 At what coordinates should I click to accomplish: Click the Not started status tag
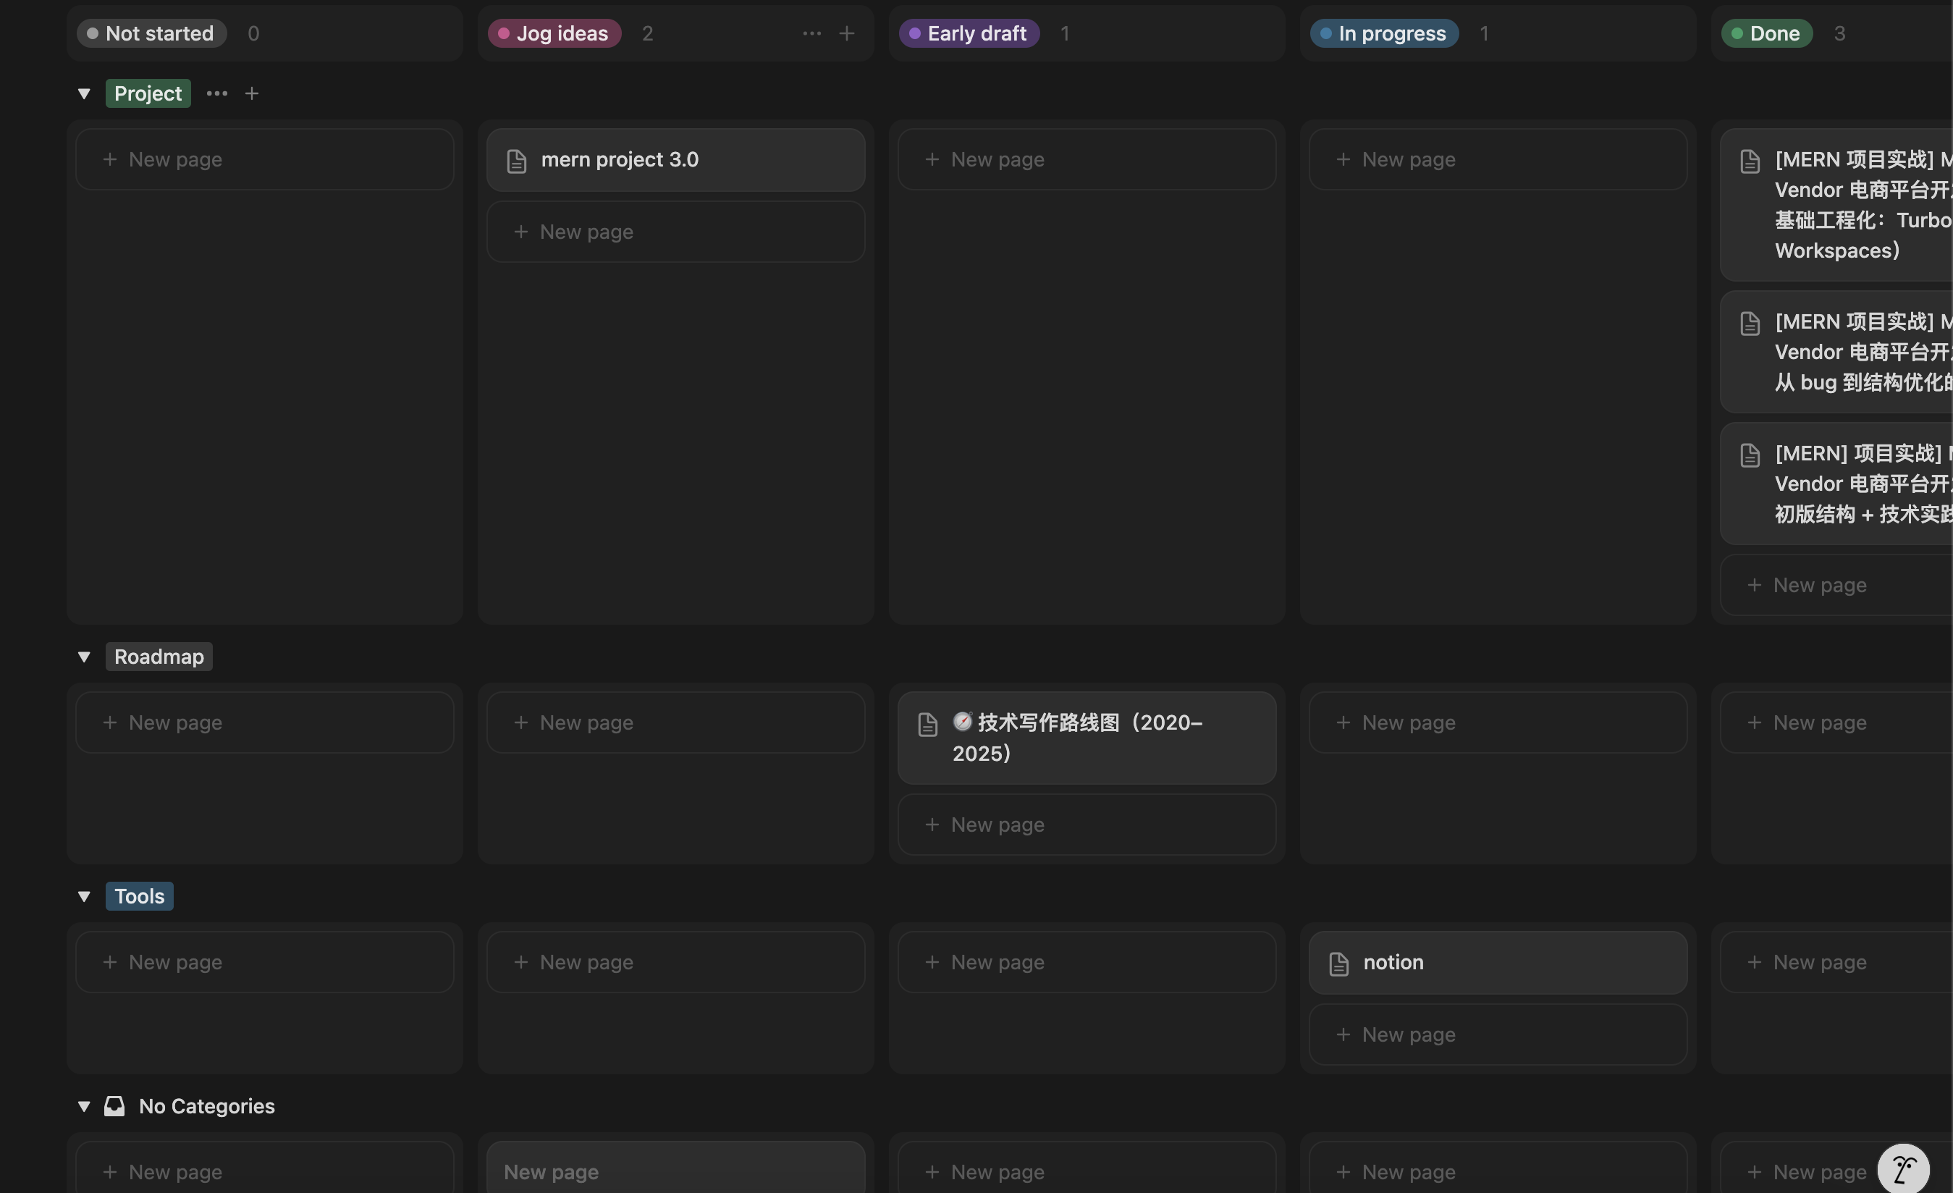coord(151,33)
